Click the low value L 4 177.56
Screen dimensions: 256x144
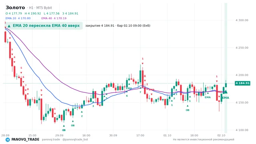coord(52,13)
